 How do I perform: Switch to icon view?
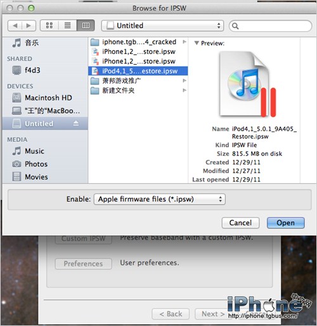pos(49,25)
